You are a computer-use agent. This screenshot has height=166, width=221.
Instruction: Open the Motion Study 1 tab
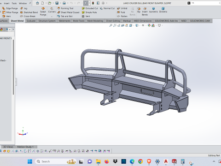(x=25, y=147)
